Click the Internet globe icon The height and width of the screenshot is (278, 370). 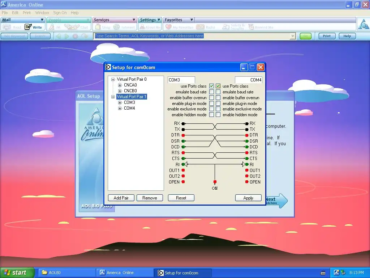tap(117, 27)
